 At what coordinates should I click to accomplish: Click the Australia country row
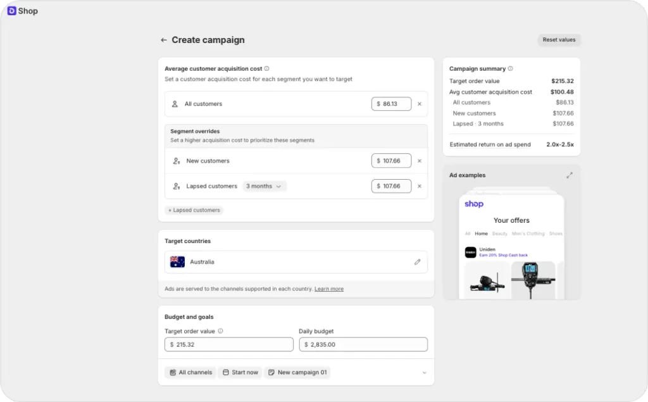pyautogui.click(x=296, y=262)
